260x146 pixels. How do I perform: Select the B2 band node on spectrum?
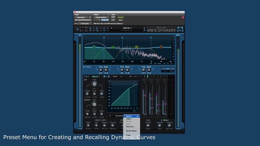click(x=113, y=47)
